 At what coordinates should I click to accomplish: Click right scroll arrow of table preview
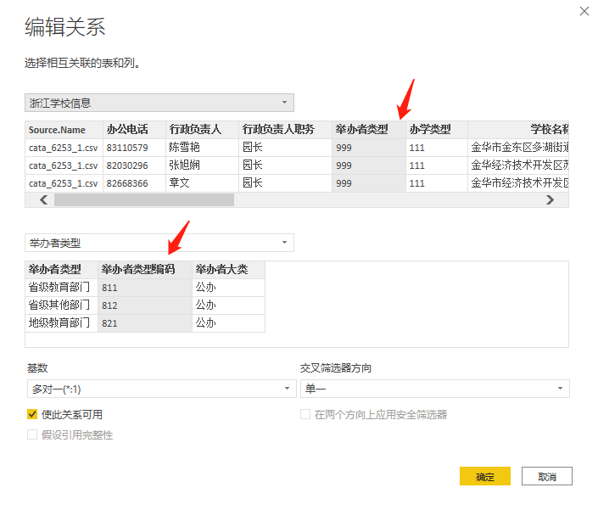(x=550, y=200)
